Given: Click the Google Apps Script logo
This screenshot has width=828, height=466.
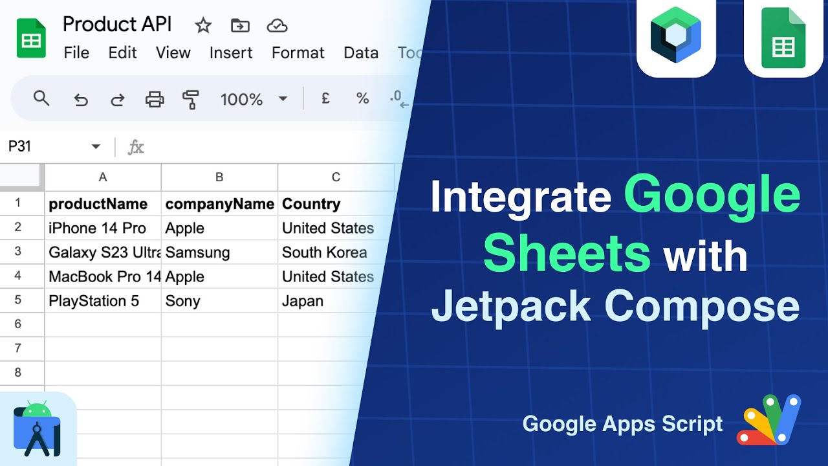Looking at the screenshot, I should [x=769, y=420].
